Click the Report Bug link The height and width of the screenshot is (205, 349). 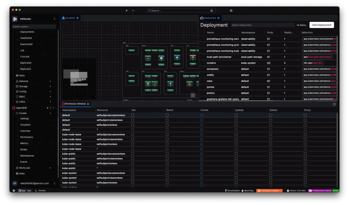coord(248,191)
